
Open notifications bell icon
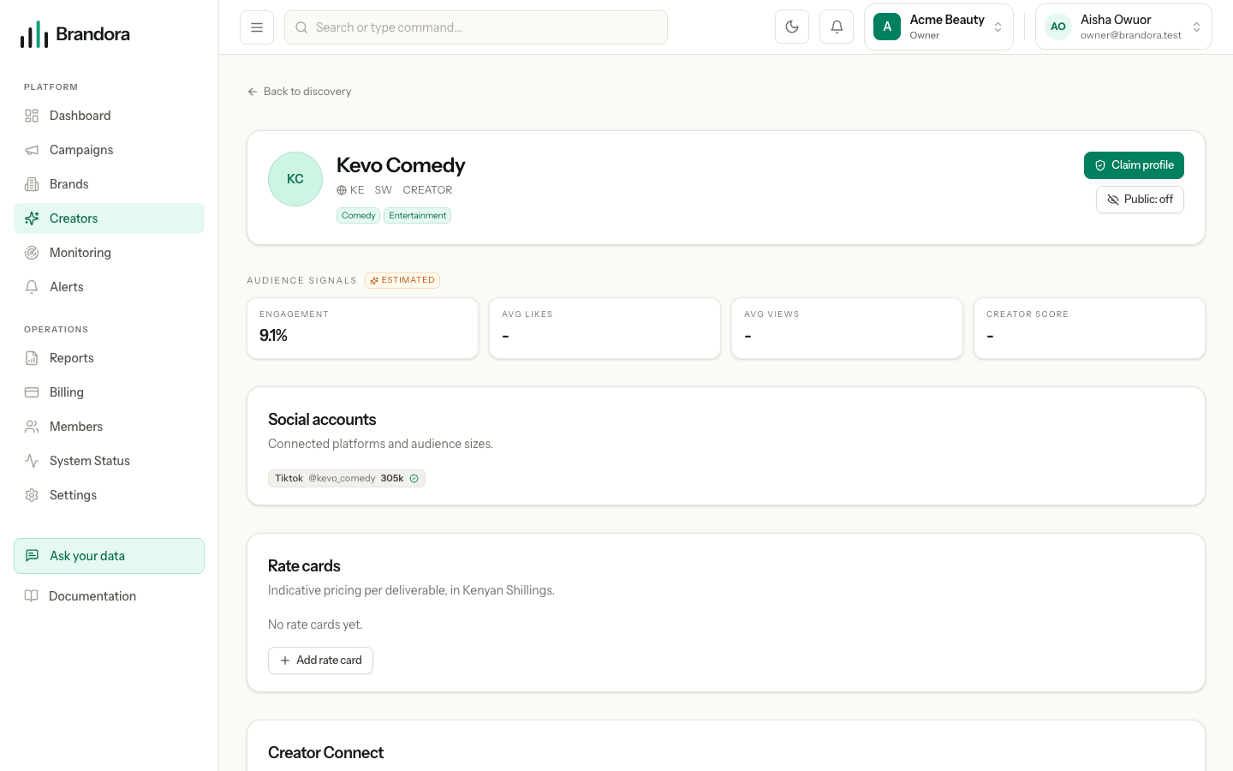837,27
